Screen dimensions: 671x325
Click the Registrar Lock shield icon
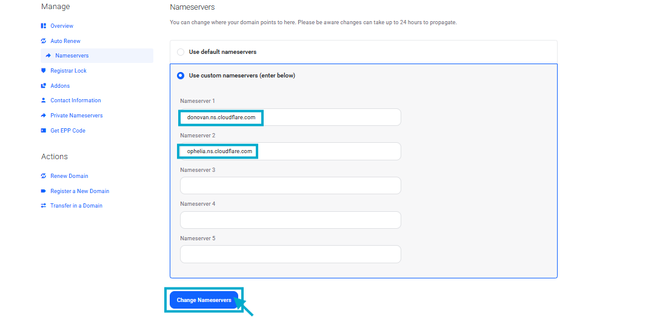pos(43,71)
